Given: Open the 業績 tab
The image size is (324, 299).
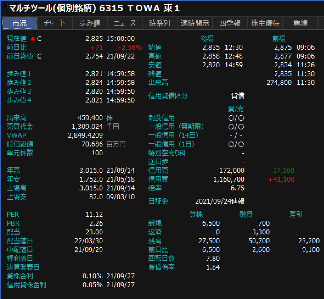Looking at the screenshot, I should click(x=300, y=23).
